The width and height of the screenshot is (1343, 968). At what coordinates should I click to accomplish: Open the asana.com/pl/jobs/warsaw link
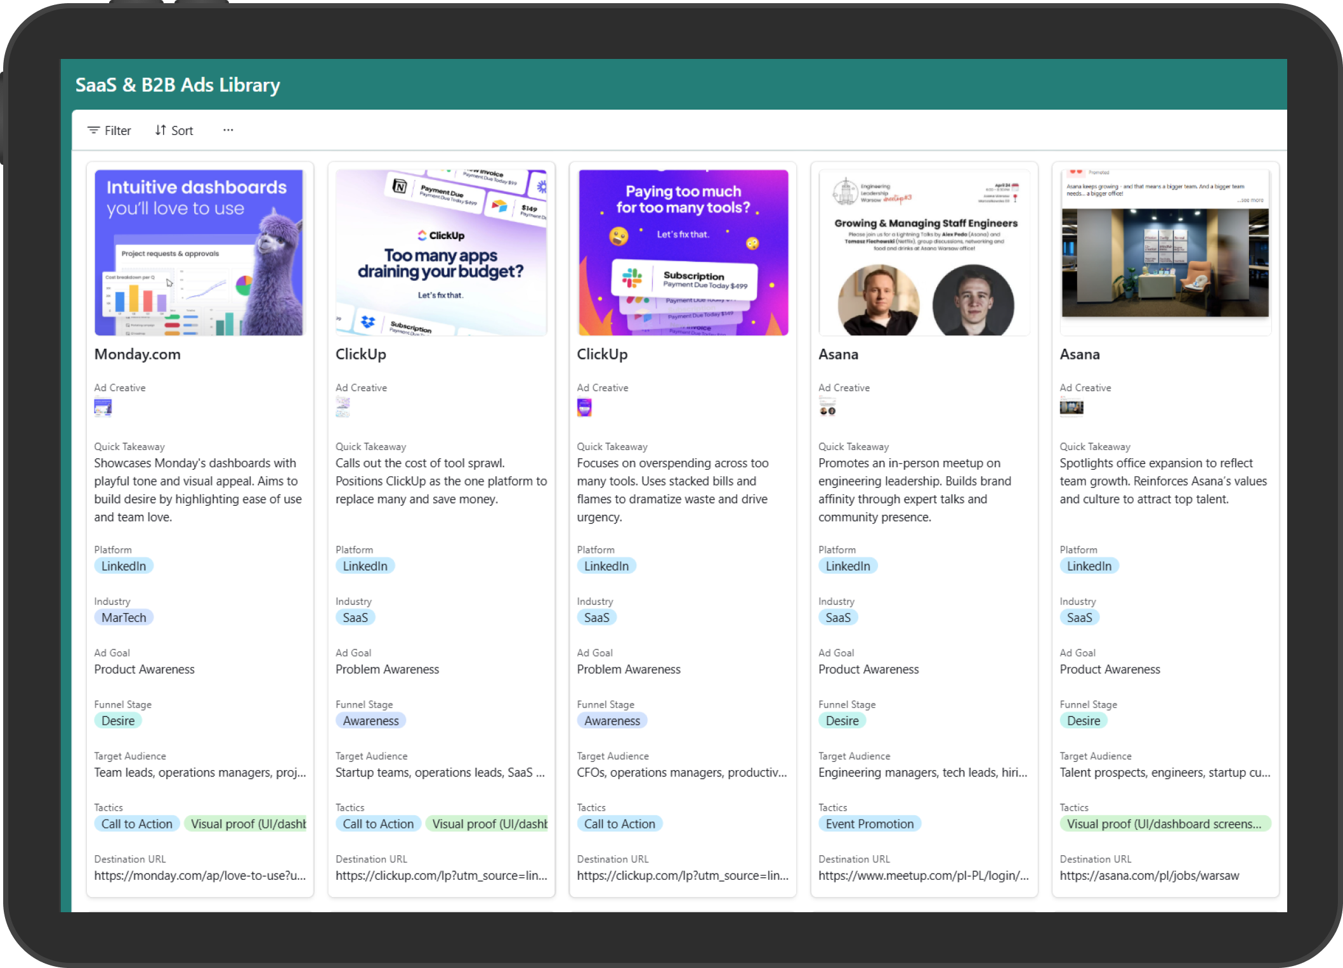[x=1149, y=875]
